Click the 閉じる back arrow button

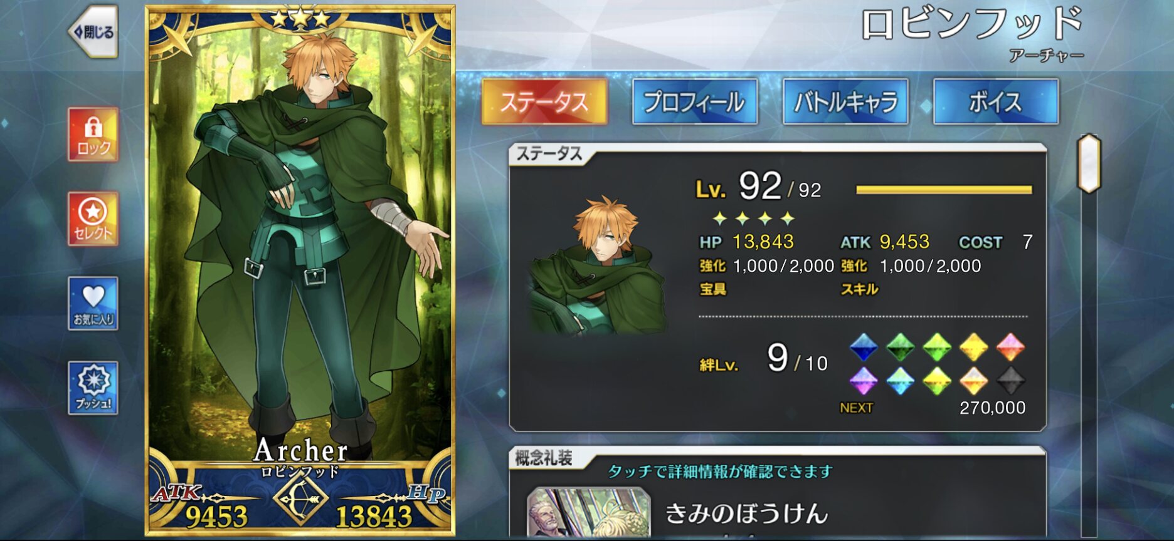93,31
